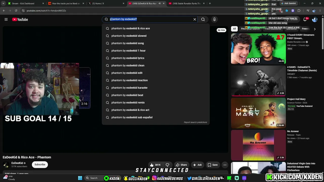Viewport: 324px width, 182px height.
Task: Pick suggestion phantom by esdeekid 1 hour
Action: tap(156, 51)
